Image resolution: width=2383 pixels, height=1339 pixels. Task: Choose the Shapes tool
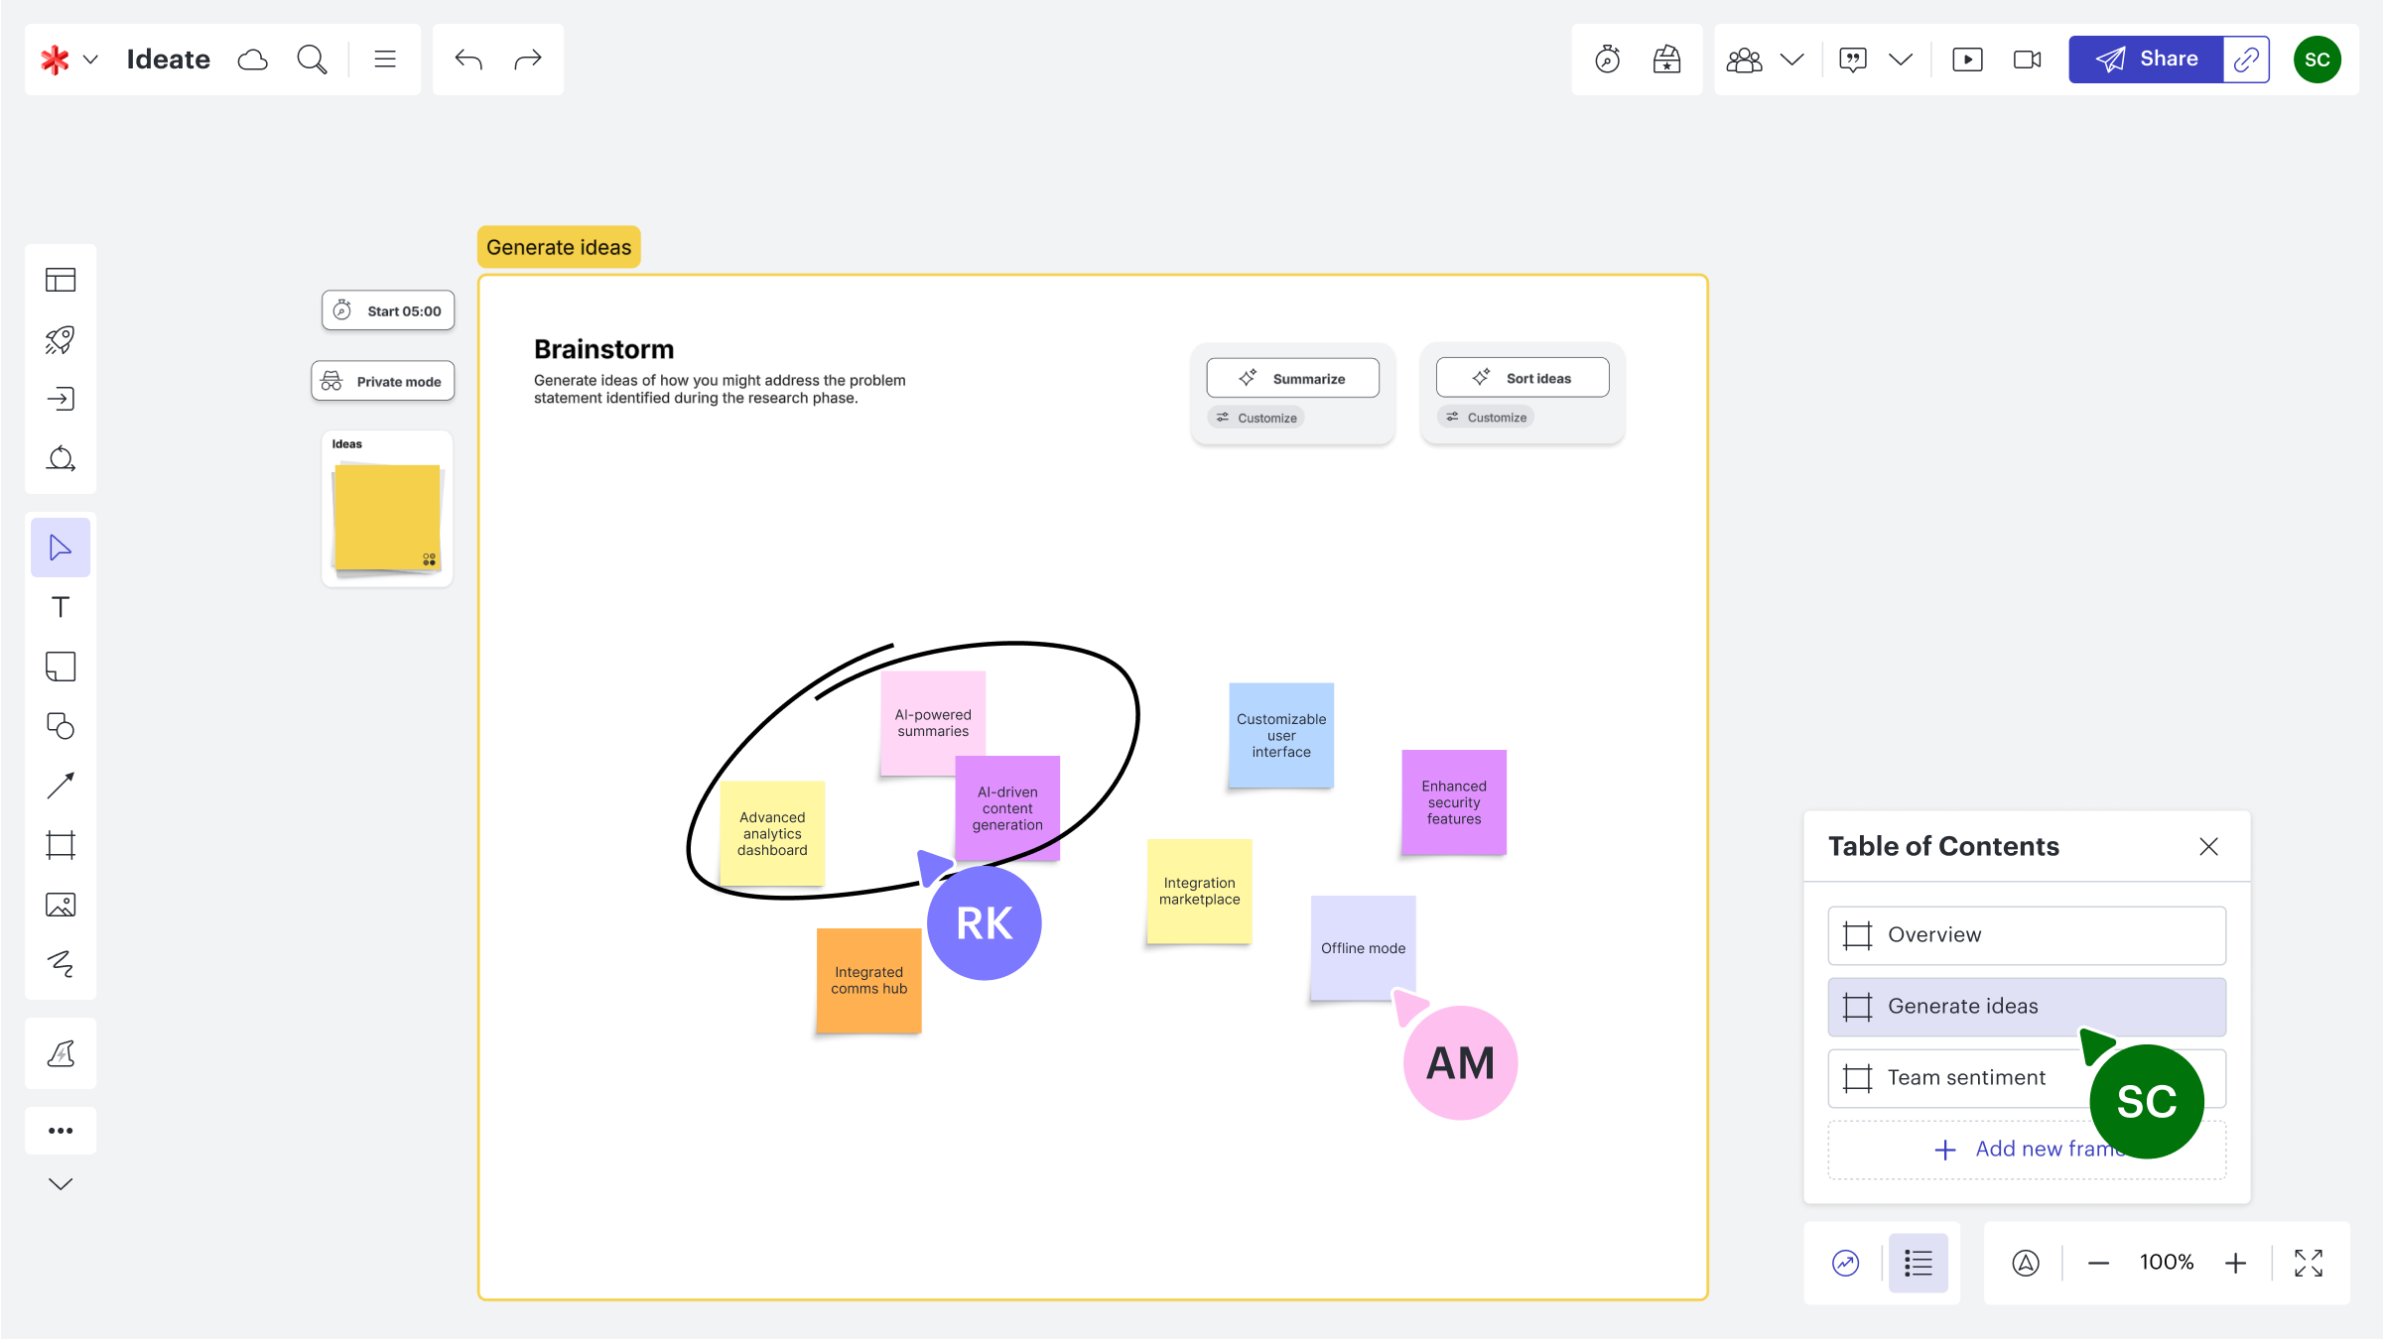(x=61, y=726)
